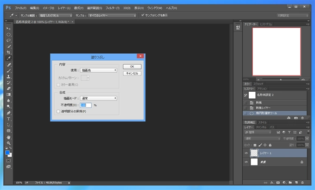Open layer fill 塗り slider arrow

[x=307, y=145]
